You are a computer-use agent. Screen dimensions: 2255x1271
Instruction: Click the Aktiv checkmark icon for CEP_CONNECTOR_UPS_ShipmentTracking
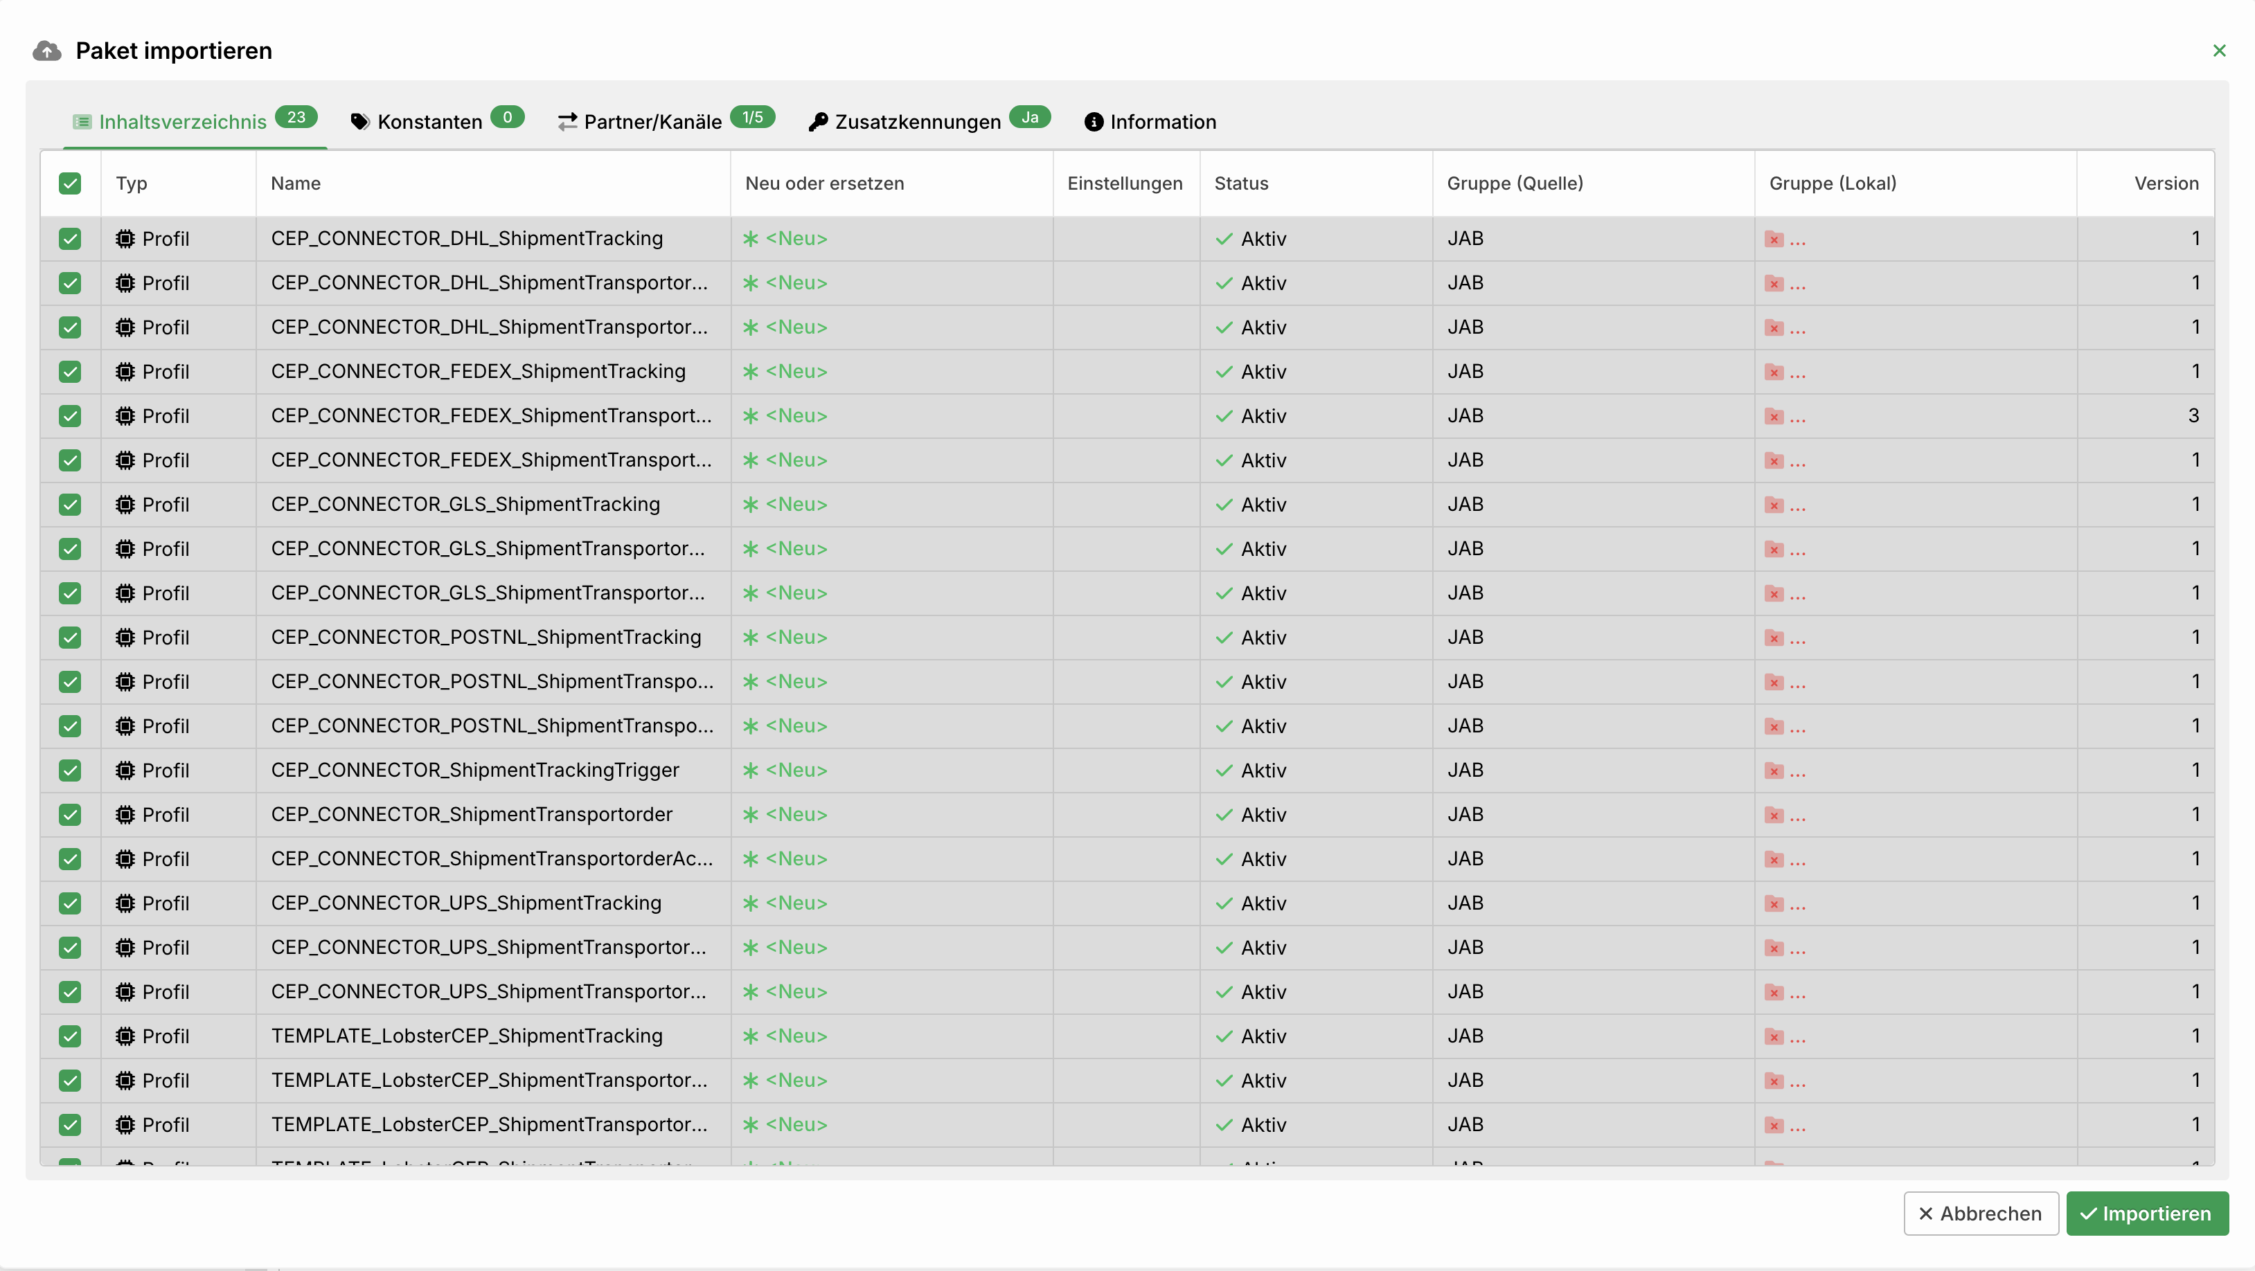[1224, 903]
